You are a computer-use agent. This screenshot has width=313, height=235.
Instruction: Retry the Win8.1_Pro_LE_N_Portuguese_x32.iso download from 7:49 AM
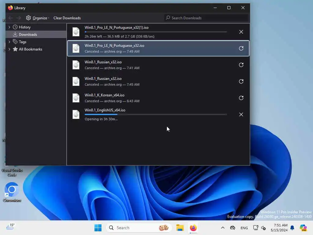(x=241, y=48)
